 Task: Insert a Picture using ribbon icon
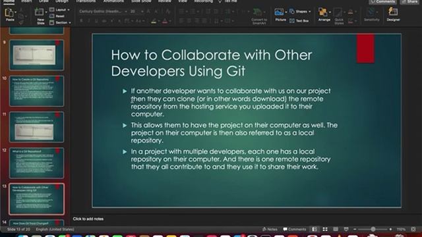pos(279,13)
